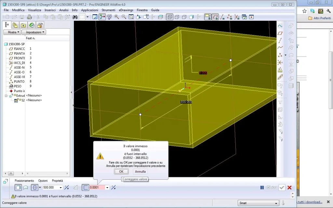Open the Mostra dropdown

pos(12,32)
